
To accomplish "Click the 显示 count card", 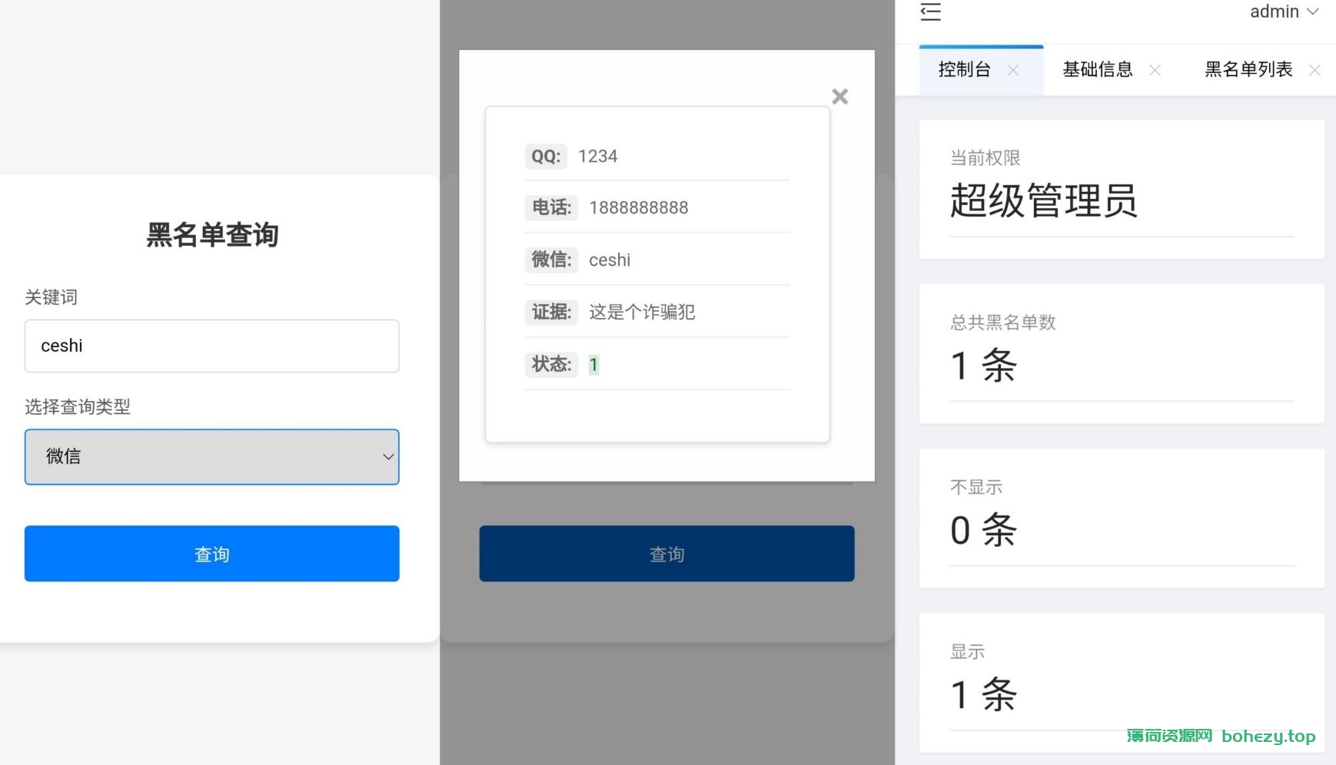I will coord(1122,683).
